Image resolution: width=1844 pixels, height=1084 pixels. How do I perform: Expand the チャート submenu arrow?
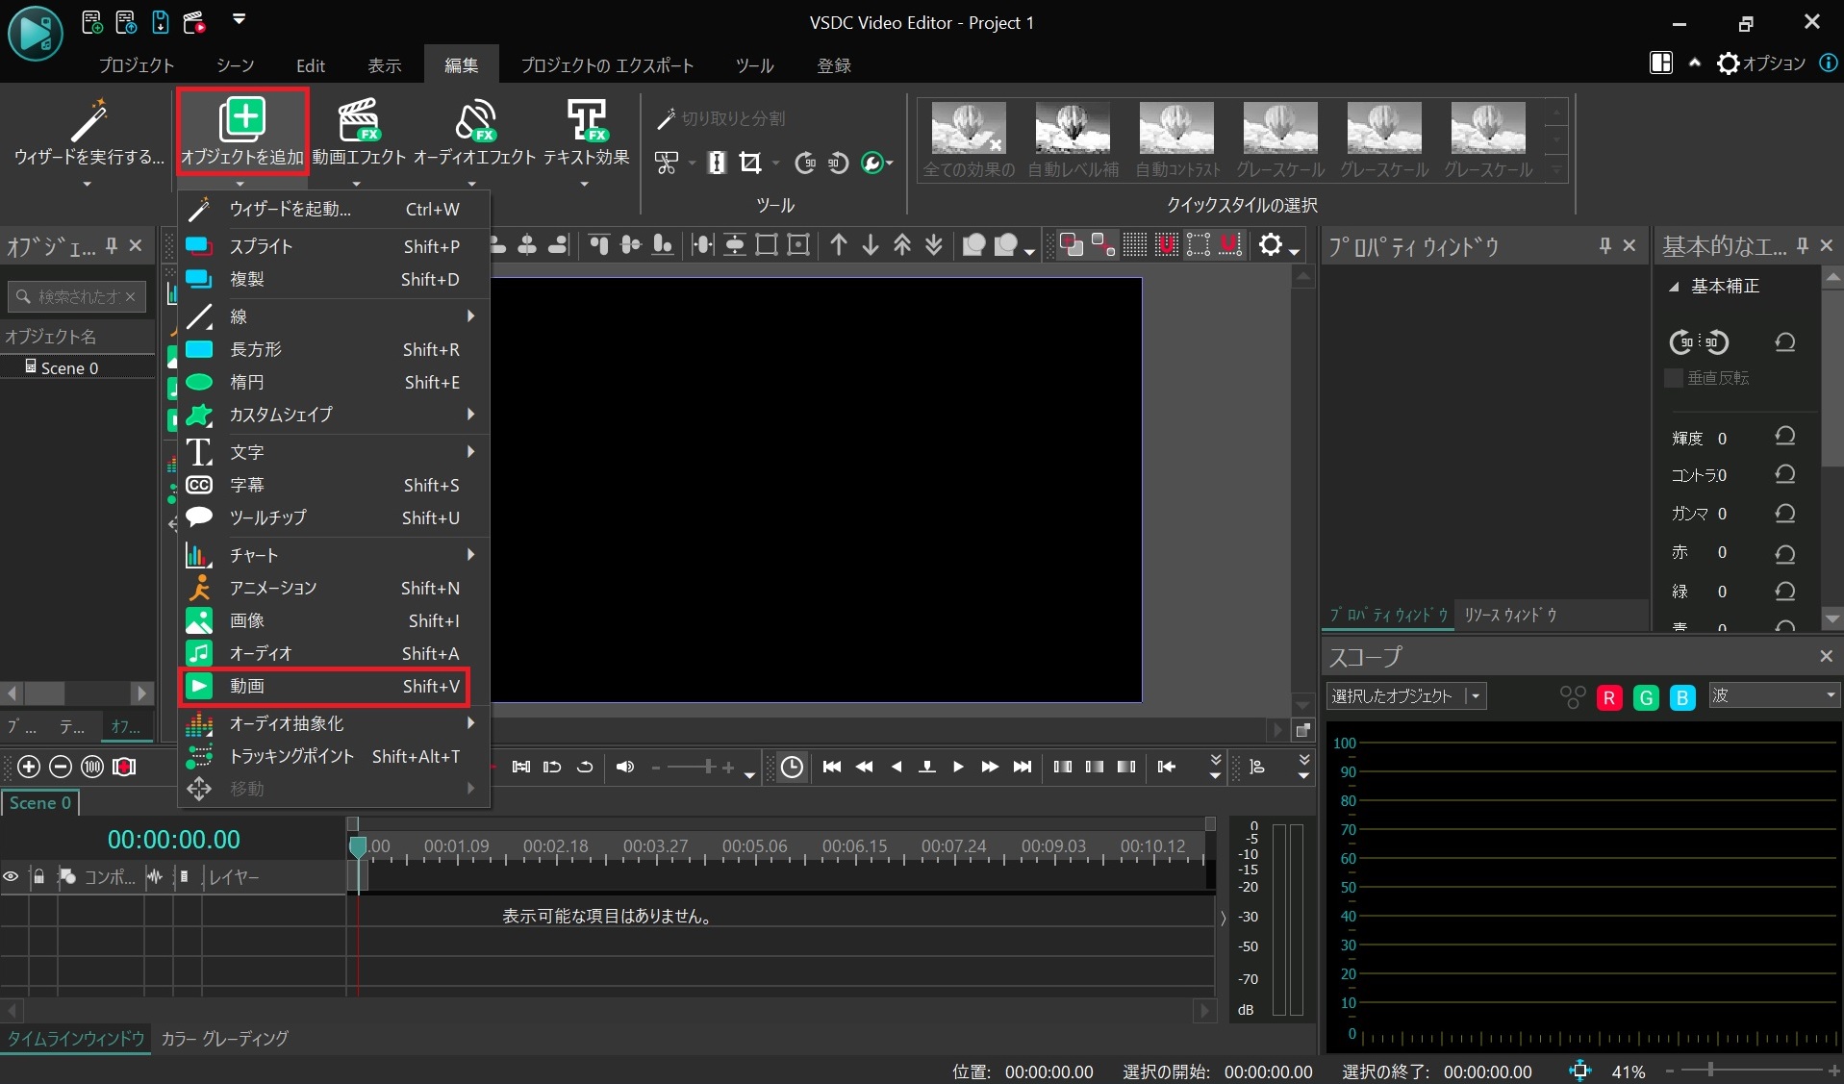click(x=469, y=555)
